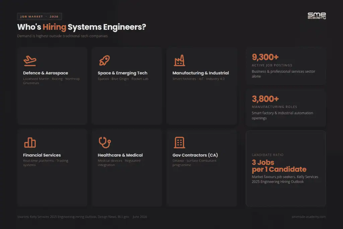The height and width of the screenshot is (229, 343).
Task: Click 'Medical devices · Regulated integration' text
Action: click(119, 163)
